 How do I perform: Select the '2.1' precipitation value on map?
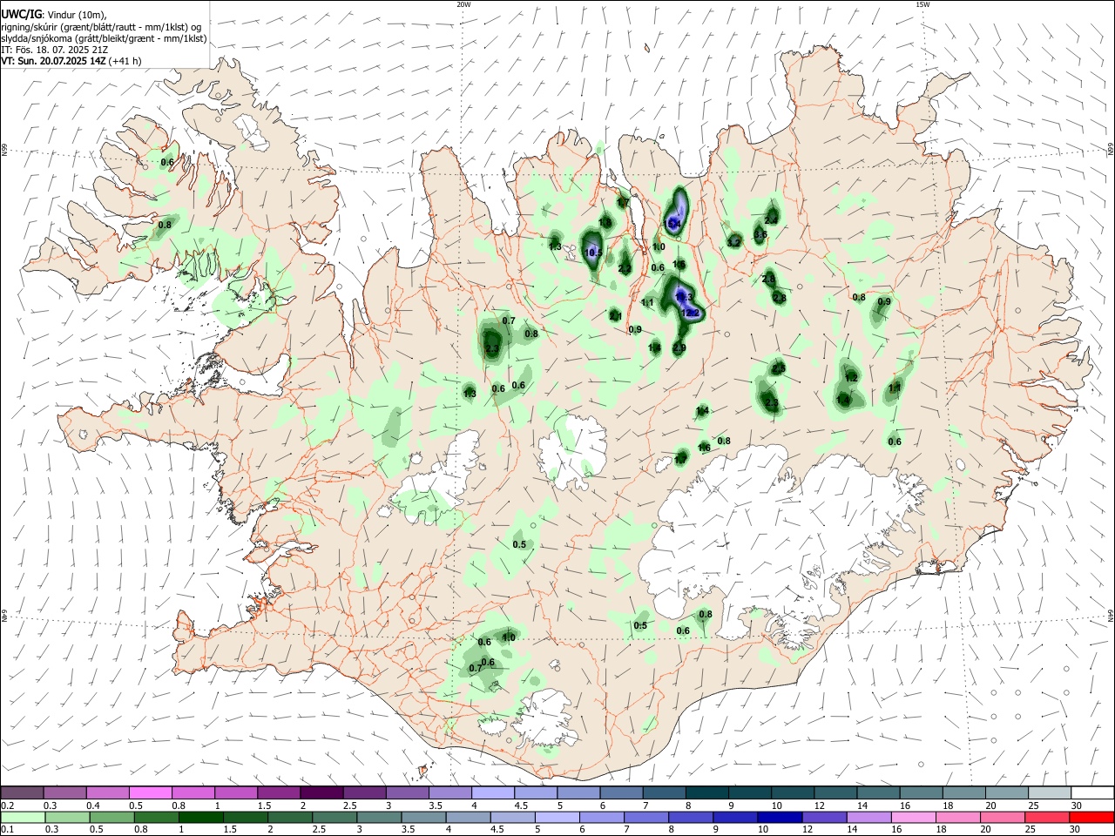coord(615,316)
